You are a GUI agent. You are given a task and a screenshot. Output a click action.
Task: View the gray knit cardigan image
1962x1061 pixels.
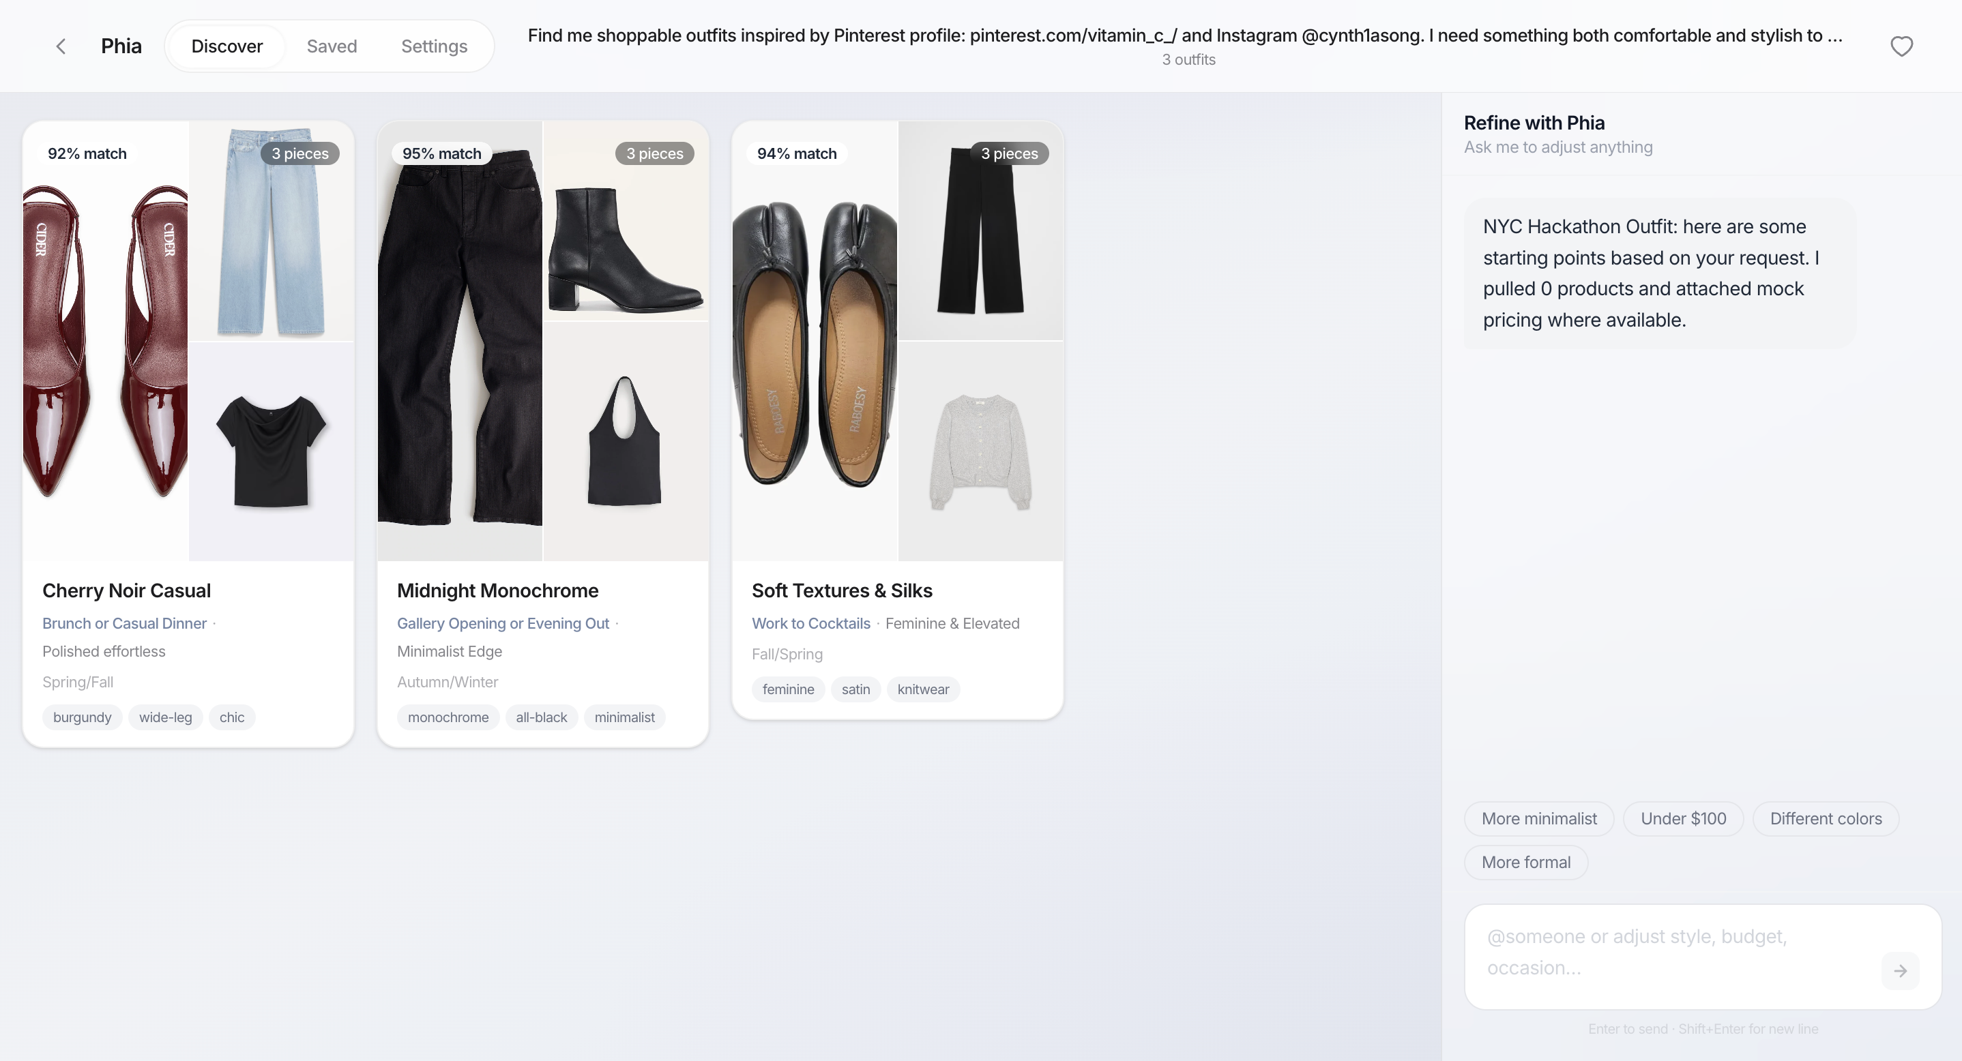[980, 451]
